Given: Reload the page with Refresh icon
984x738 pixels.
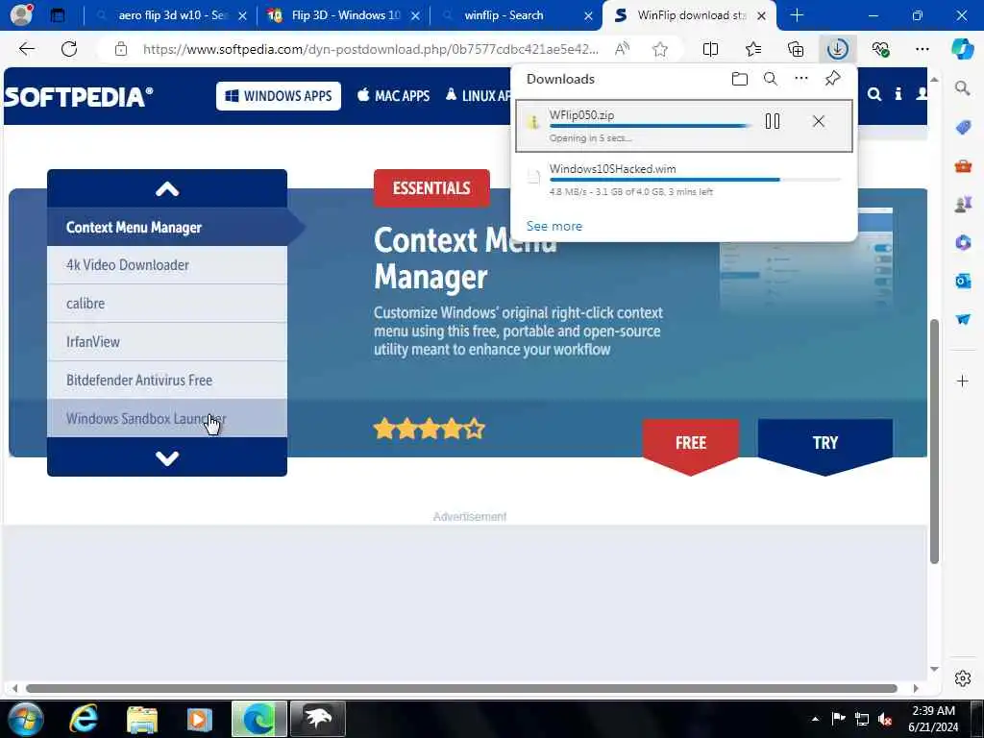Looking at the screenshot, I should (x=69, y=49).
